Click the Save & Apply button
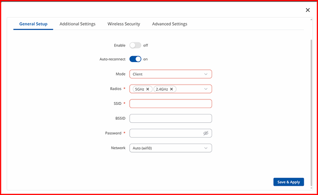The image size is (318, 195). coord(289,182)
